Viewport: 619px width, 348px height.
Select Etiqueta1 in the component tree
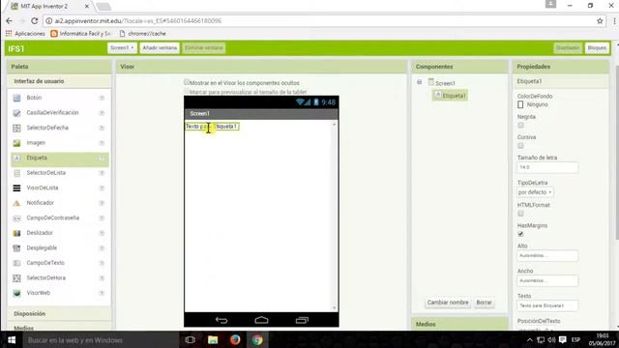pyautogui.click(x=450, y=96)
